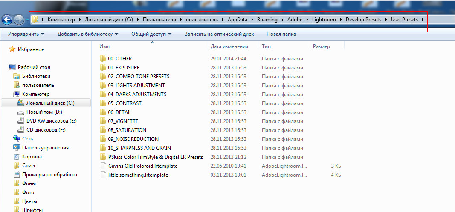Open Сеть in navigation pane
This screenshot has height=212, width=455.
click(28, 139)
